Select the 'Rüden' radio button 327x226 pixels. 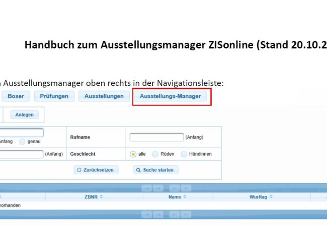pyautogui.click(x=155, y=154)
